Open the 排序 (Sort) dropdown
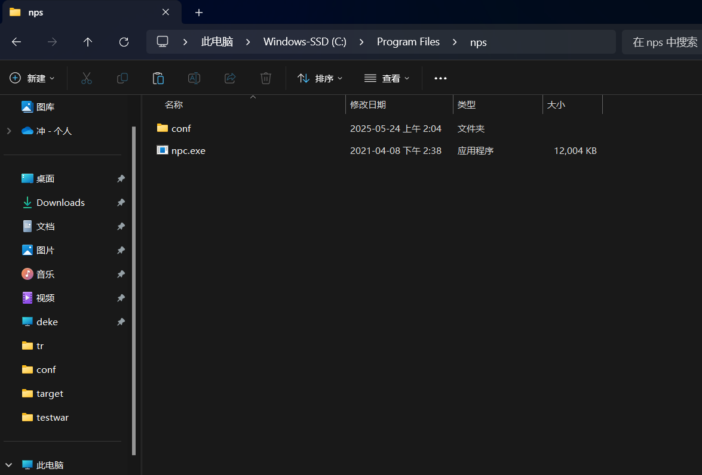This screenshot has height=475, width=702. [x=320, y=78]
